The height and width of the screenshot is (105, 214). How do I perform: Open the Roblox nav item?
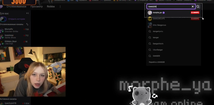tap(51, 7)
